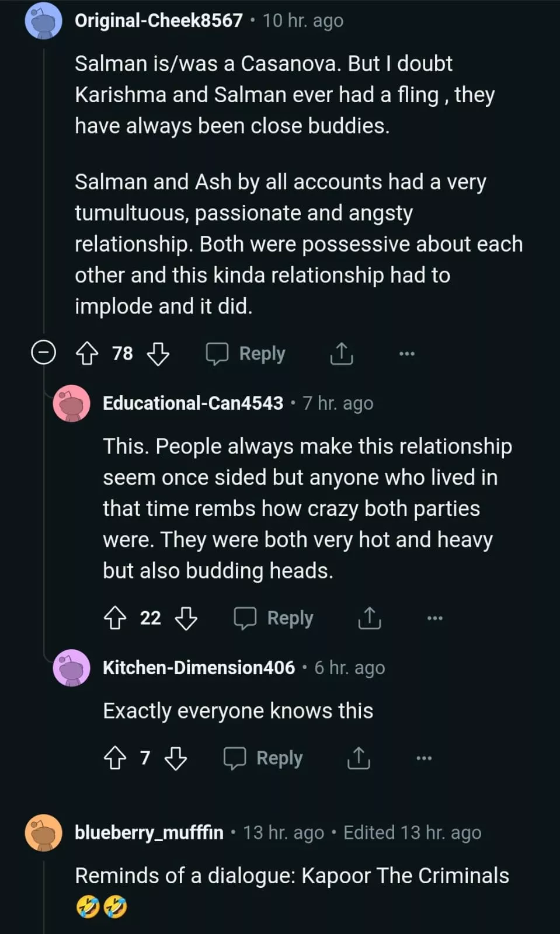The height and width of the screenshot is (934, 560).
Task: Open more options on Original-Cheek8567's comment
Action: tap(406, 354)
